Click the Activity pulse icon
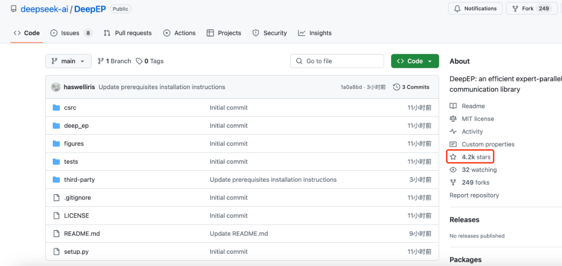The image size is (562, 266). (x=453, y=131)
